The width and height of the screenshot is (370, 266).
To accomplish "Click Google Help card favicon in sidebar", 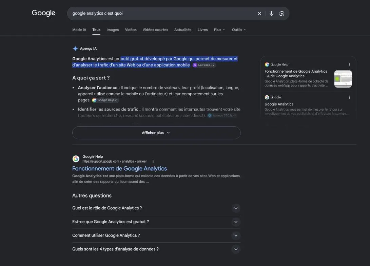I will (x=267, y=64).
